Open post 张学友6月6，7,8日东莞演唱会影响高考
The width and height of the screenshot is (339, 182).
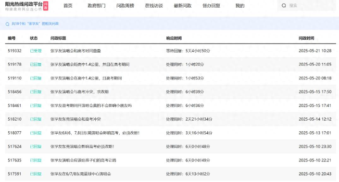point(95,133)
